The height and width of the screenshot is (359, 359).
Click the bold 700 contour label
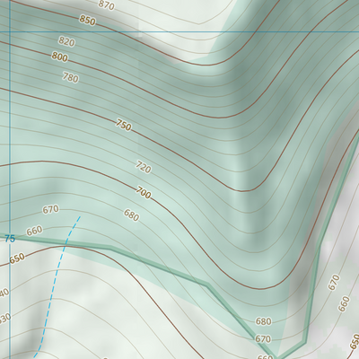pos(144,192)
